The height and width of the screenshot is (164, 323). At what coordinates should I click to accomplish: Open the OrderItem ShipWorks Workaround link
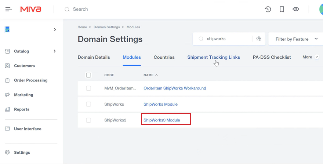pyautogui.click(x=175, y=88)
